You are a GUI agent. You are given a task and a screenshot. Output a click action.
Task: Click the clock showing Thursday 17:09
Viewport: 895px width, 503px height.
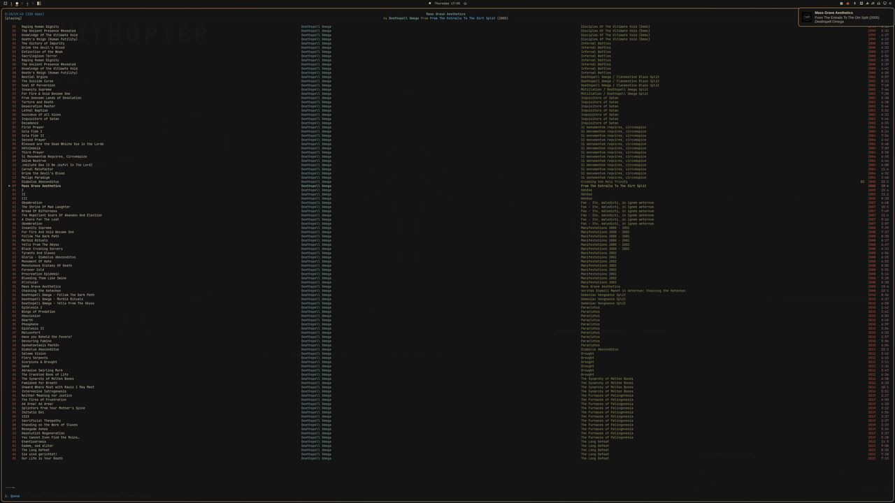coord(447,3)
